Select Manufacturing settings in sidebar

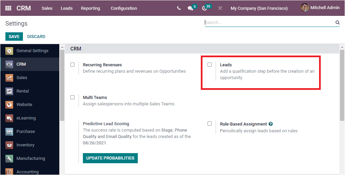point(30,159)
